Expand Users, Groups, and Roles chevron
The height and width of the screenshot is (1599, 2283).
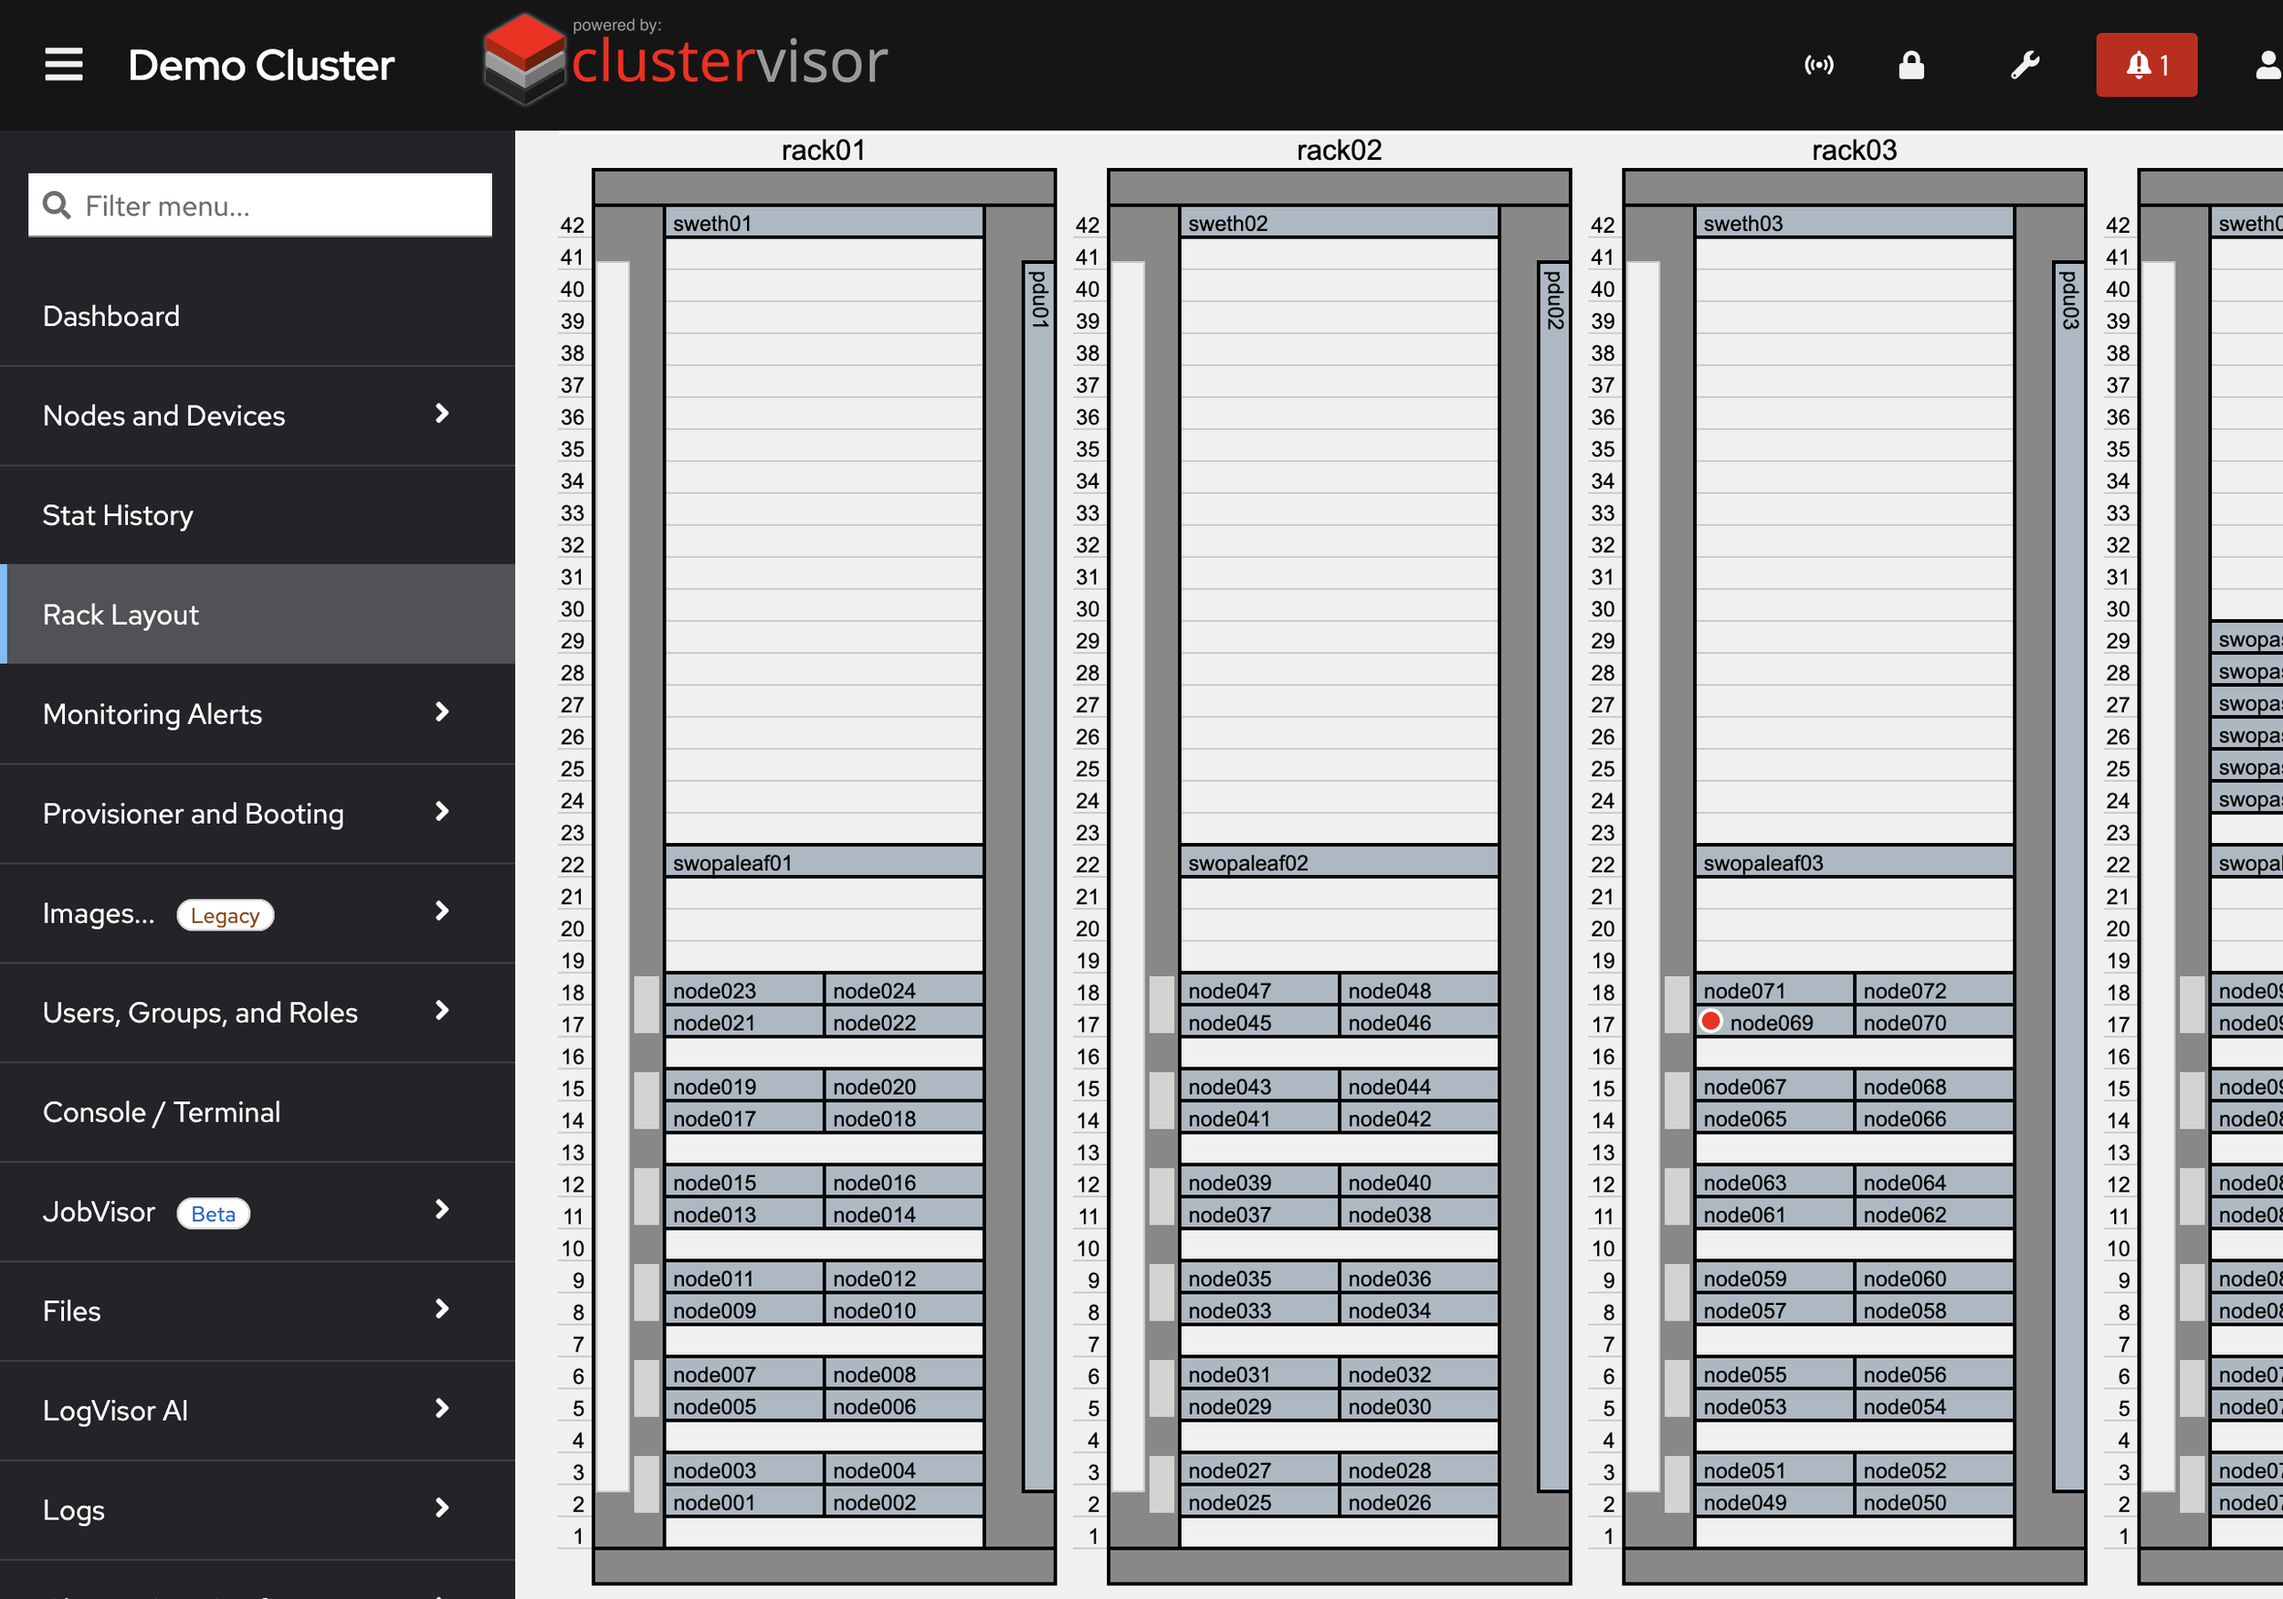[443, 1010]
